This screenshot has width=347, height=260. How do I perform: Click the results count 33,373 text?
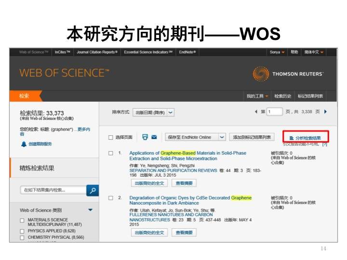[x=55, y=113]
